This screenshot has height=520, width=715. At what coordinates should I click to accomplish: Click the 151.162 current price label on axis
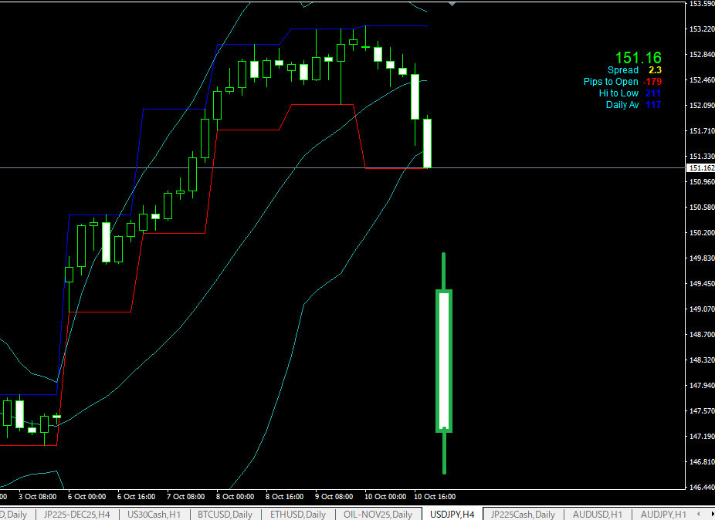tap(700, 167)
